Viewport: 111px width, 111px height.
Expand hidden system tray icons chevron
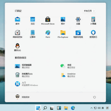(91, 108)
